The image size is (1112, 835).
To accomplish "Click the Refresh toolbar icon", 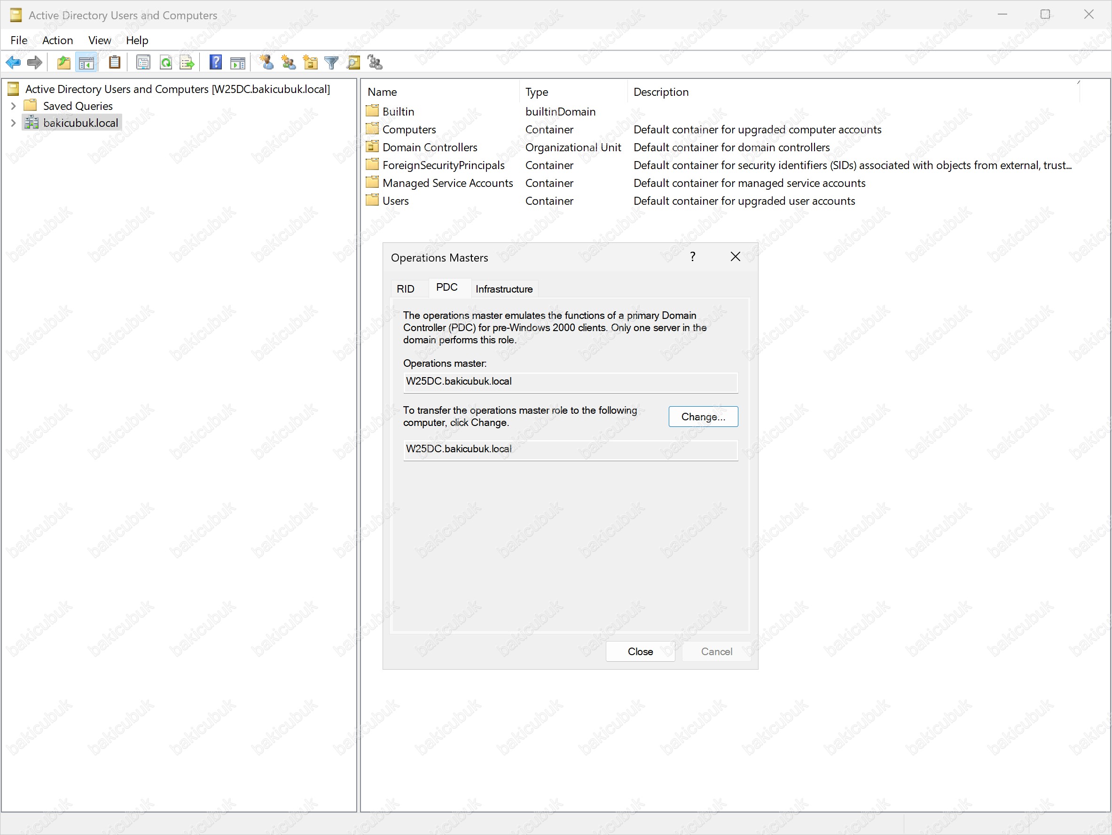I will tap(165, 63).
